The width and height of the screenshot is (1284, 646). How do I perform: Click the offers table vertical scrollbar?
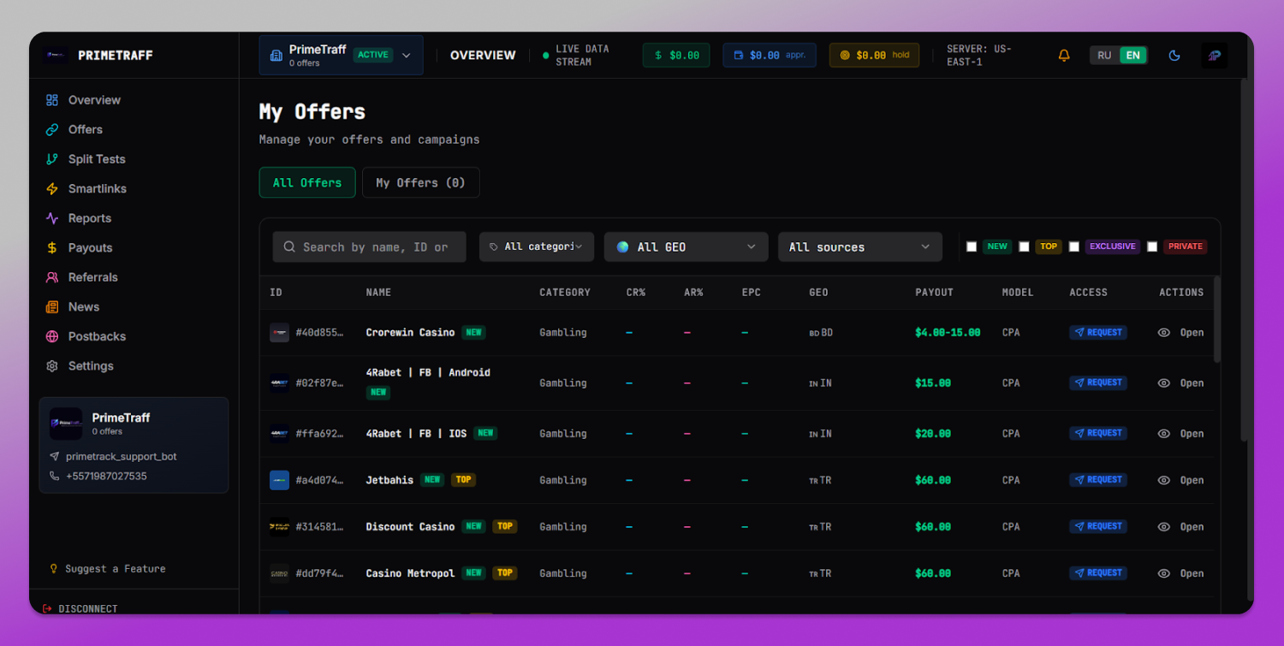[x=1217, y=319]
